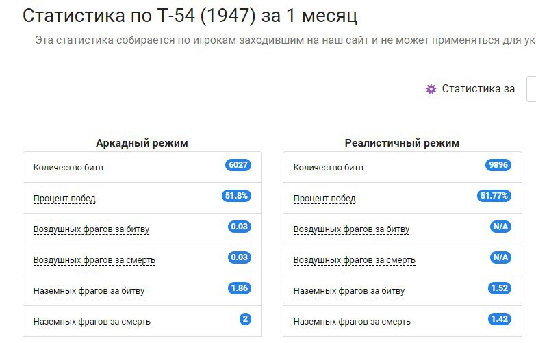This screenshot has width=536, height=343.
Task: Click Наземных фрагов за смерть in realistic column
Action: pyautogui.click(x=352, y=322)
